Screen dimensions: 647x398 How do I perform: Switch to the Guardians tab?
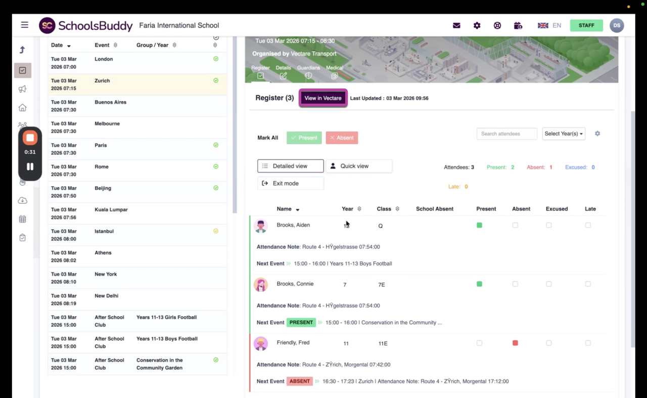point(308,71)
